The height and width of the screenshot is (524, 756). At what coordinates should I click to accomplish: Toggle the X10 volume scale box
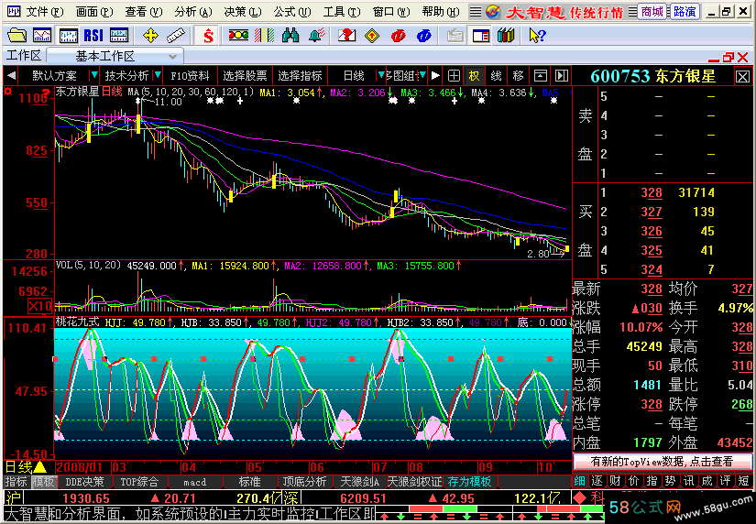tap(39, 306)
